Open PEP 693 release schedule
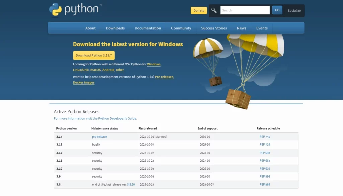This screenshot has height=196, width=343. click(265, 153)
